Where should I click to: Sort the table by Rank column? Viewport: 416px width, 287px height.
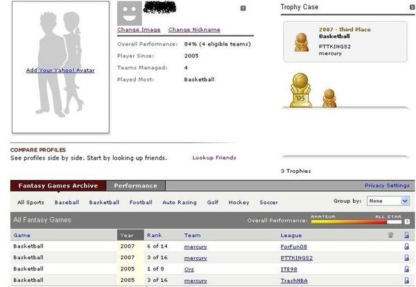click(155, 235)
